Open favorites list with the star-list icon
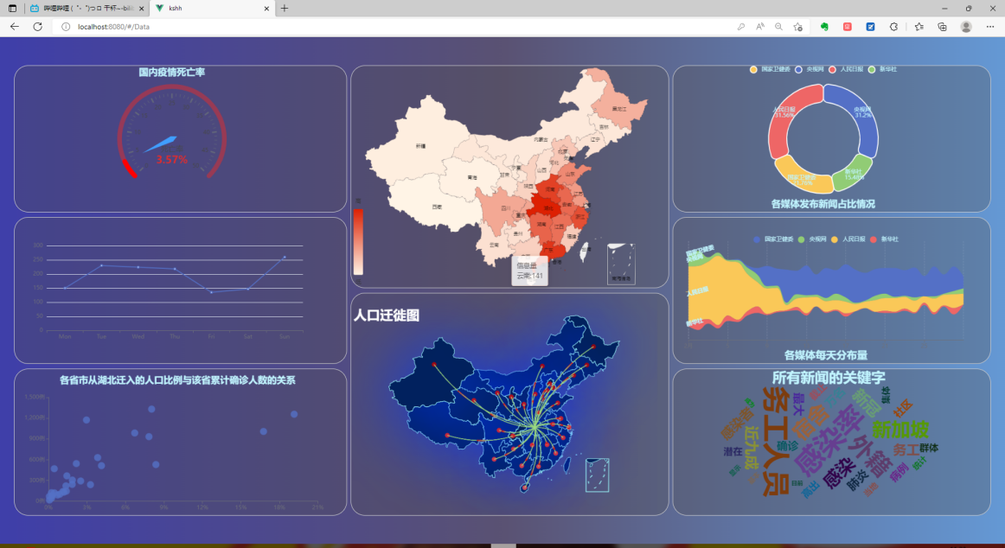The image size is (1005, 548). coord(919,26)
